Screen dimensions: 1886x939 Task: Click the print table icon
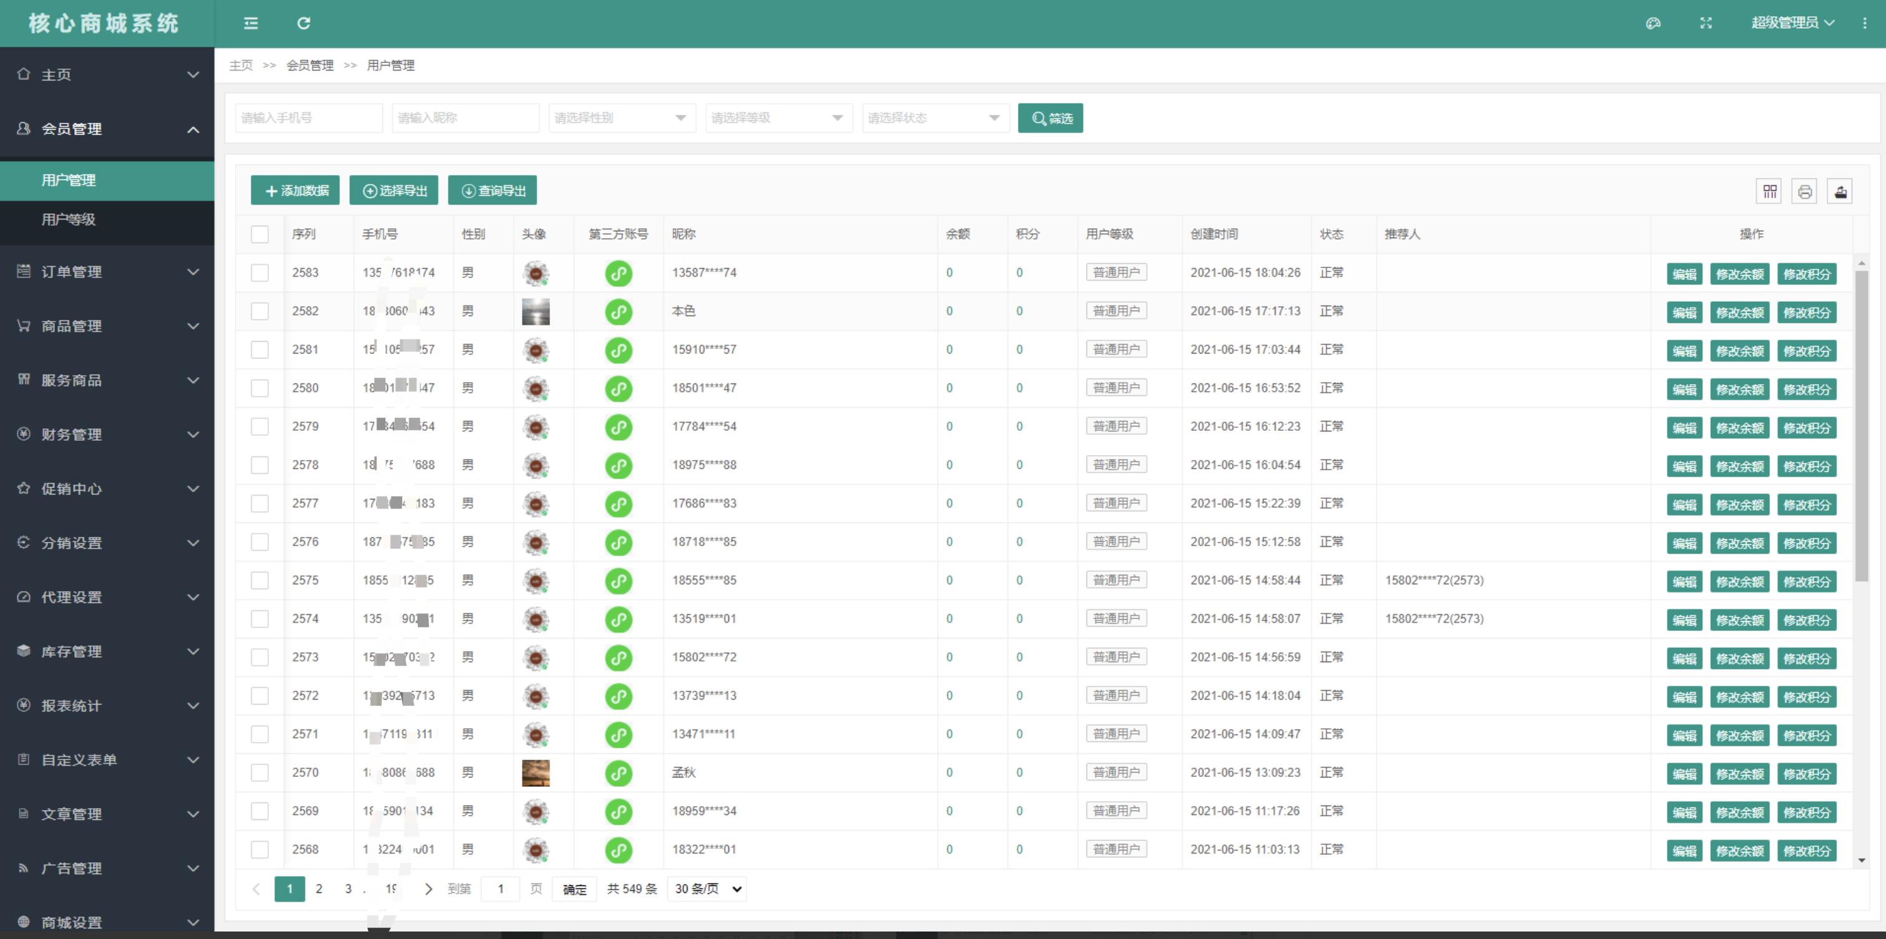click(x=1804, y=191)
